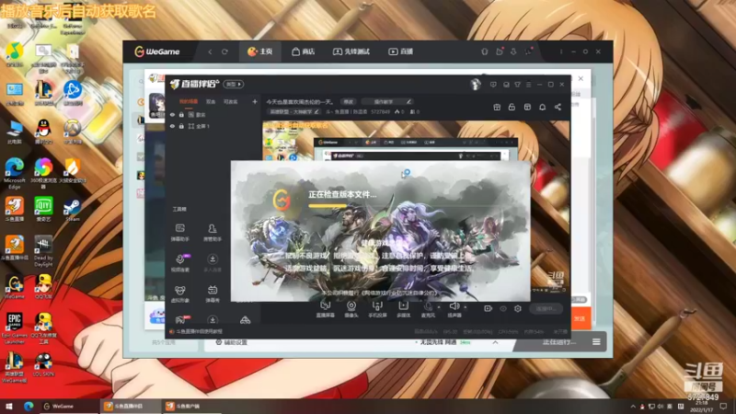The image size is (736, 414).
Task: Expand the microphone options arrow
Action: point(439,307)
